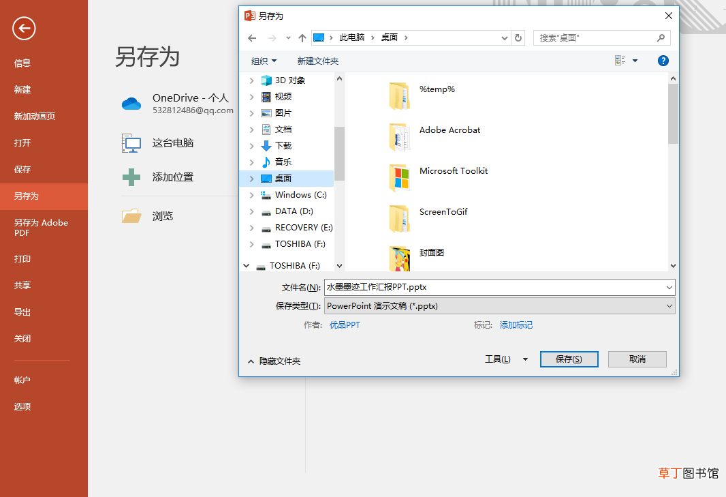Click navigation tree scrollbar thumb

339,153
